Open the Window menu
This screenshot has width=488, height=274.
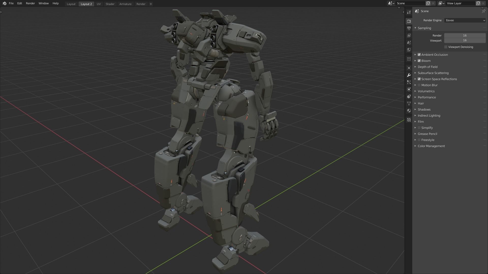pyautogui.click(x=43, y=3)
